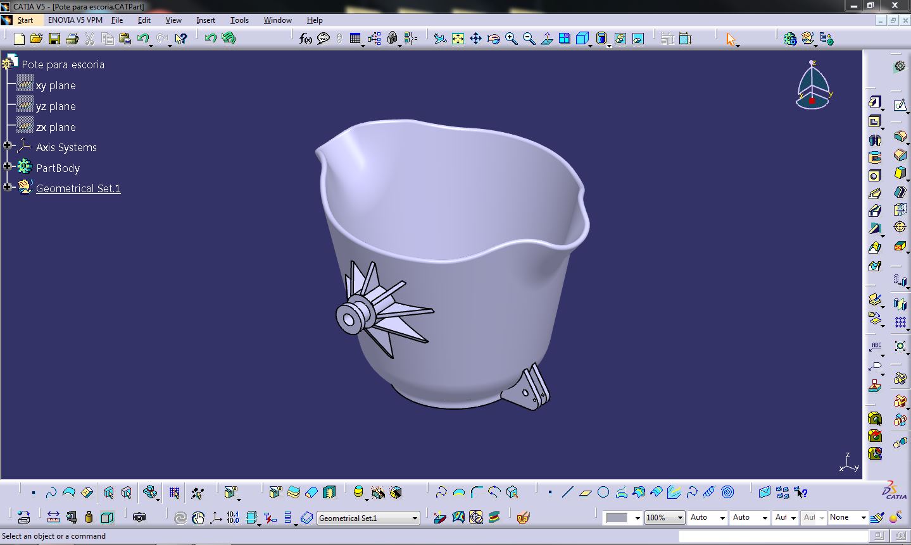Open the color fill dropdown arrow
Image resolution: width=911 pixels, height=545 pixels.
pos(638,517)
